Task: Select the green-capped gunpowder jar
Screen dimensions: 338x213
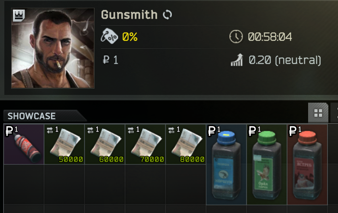Action: point(267,164)
